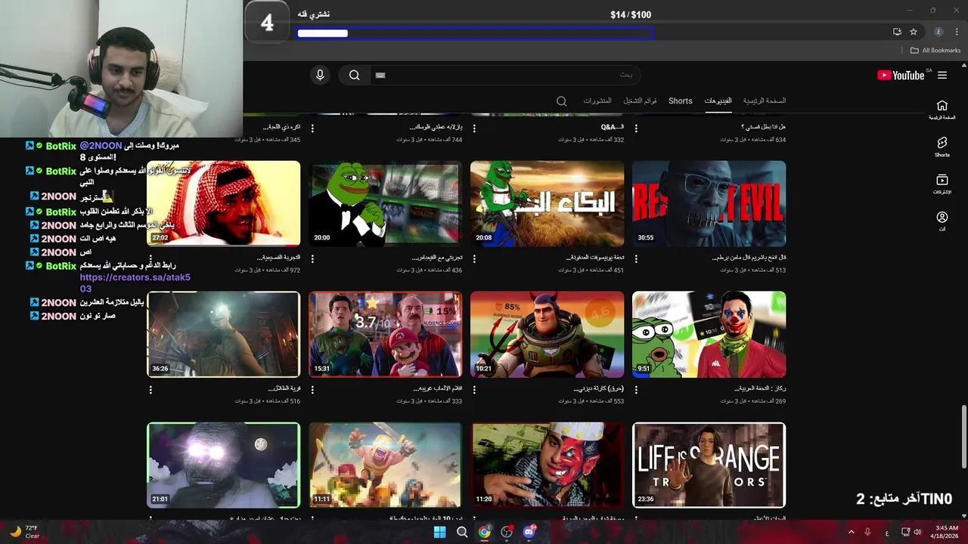Open the video thumbnail with duration 27:02
This screenshot has width=968, height=544.
[223, 203]
